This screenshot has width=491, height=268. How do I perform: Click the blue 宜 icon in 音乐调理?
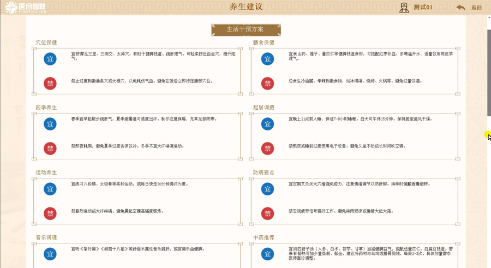(x=50, y=254)
